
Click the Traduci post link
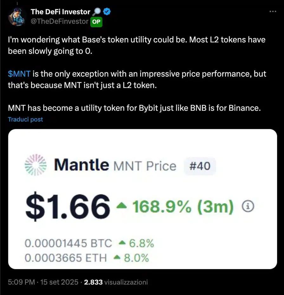[x=25, y=119]
